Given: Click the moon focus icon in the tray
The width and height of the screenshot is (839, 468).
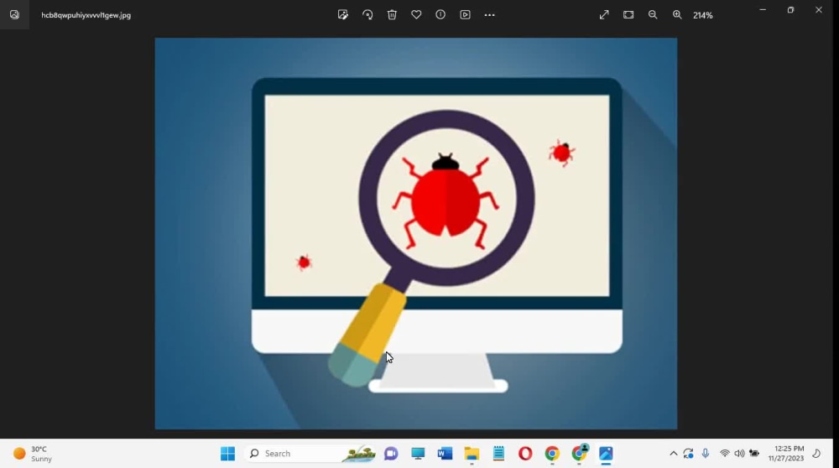Looking at the screenshot, I should tap(816, 454).
